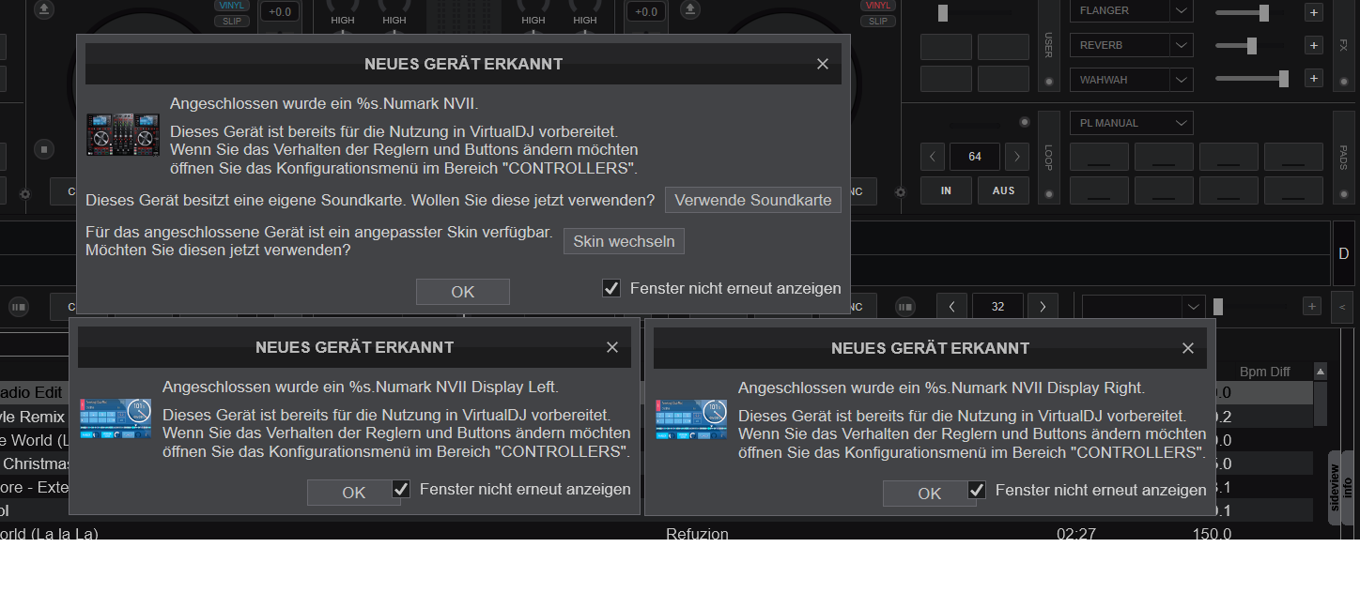
Task: Click the D button right of waveform
Action: [1343, 253]
